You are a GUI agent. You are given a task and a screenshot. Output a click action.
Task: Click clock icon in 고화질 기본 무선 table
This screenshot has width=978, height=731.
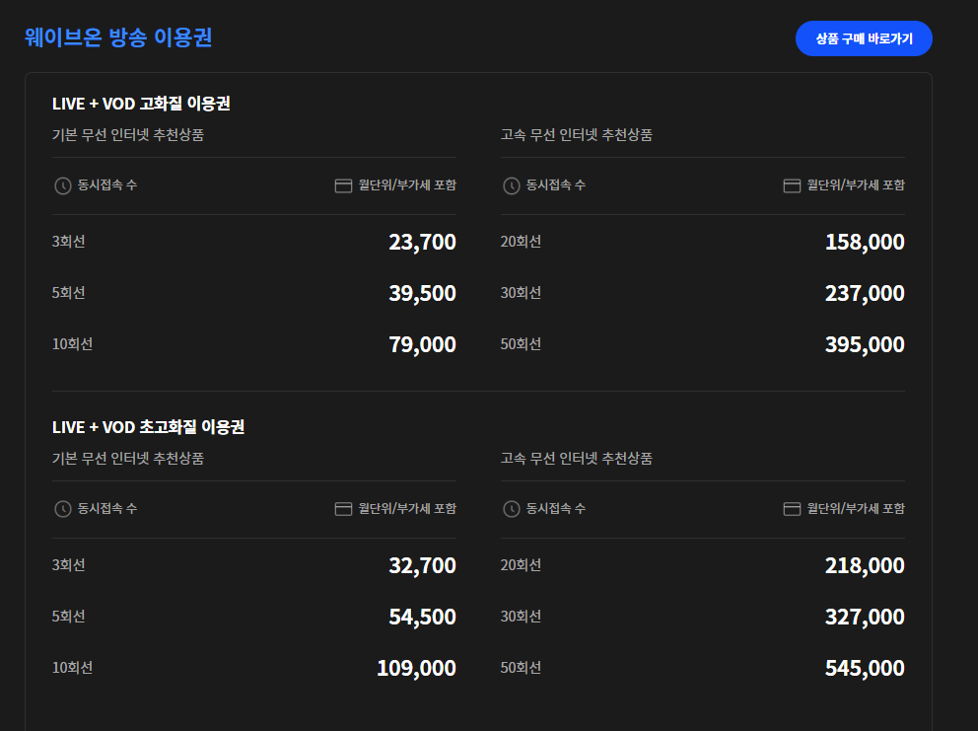(63, 185)
